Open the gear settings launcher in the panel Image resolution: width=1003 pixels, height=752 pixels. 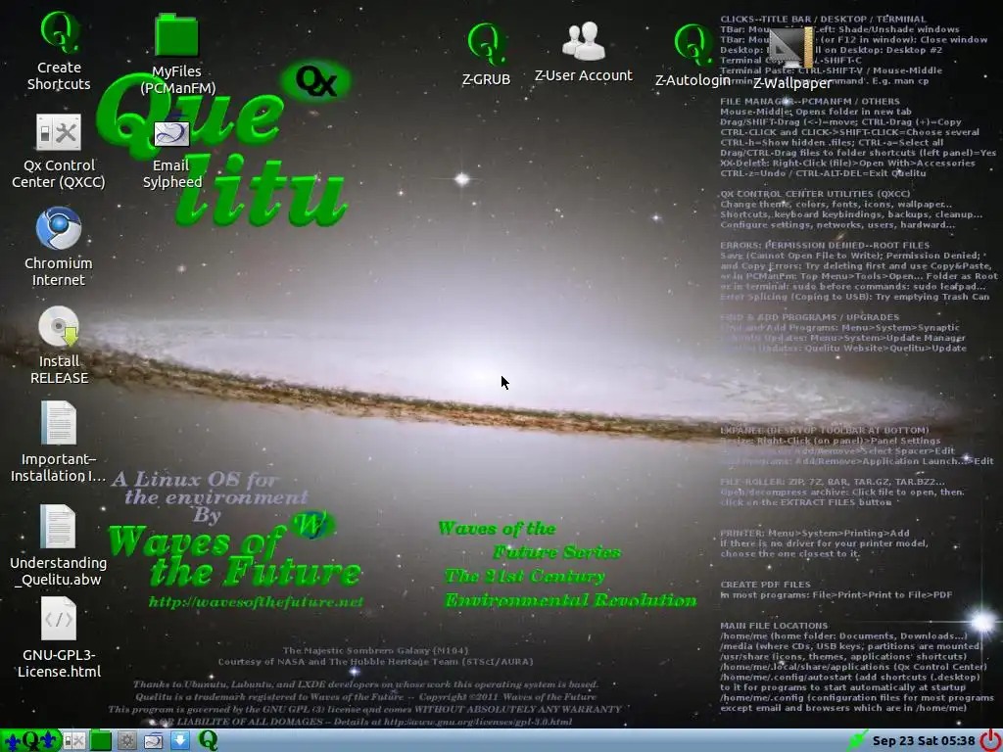(x=126, y=740)
